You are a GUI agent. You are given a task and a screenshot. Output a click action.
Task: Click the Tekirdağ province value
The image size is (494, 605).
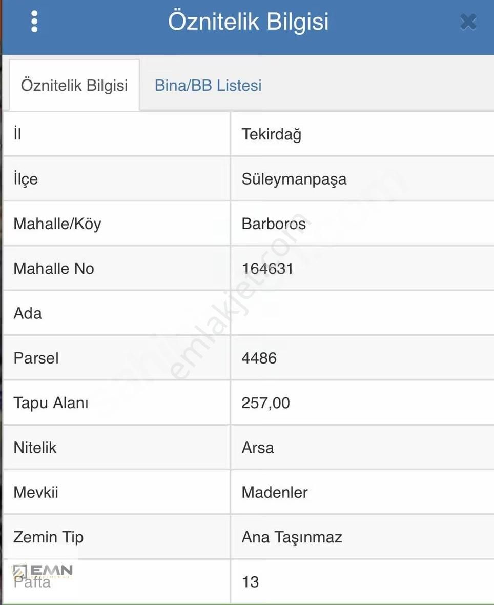(x=272, y=134)
